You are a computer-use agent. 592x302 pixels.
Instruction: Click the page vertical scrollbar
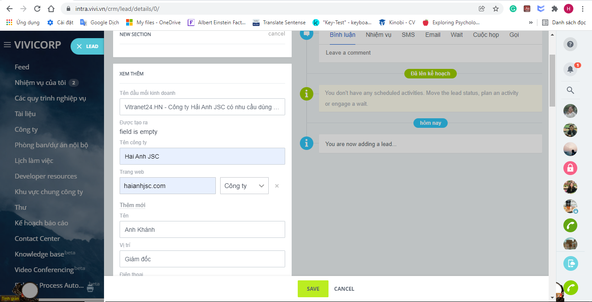[552, 80]
